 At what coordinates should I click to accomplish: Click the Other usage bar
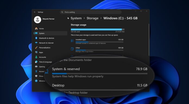[99, 50]
